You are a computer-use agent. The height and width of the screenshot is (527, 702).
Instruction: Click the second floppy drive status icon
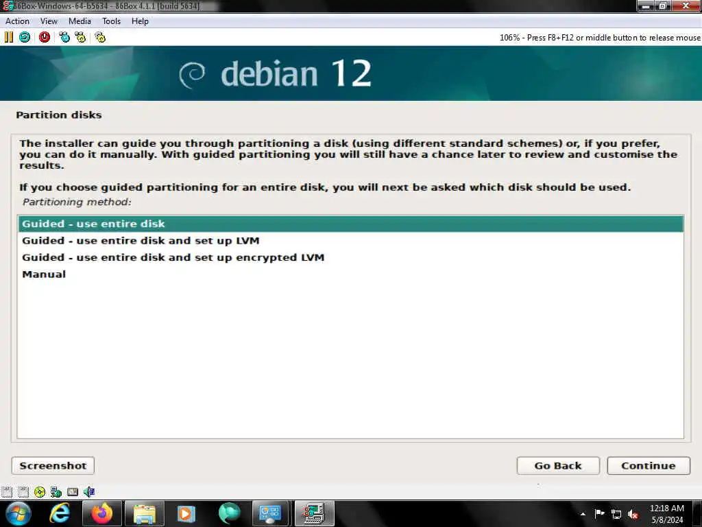tap(23, 492)
